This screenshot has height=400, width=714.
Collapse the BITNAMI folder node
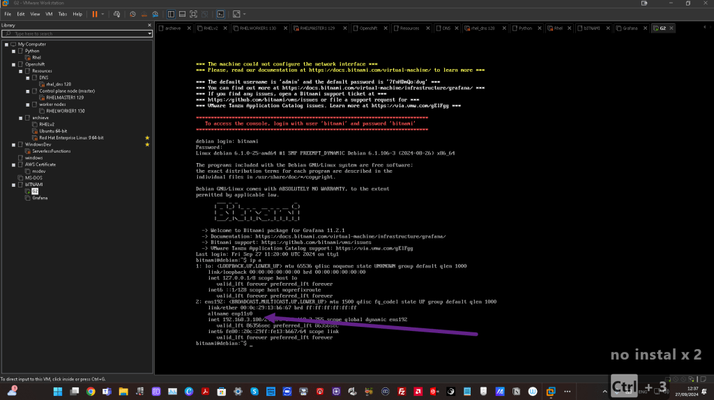(14, 185)
